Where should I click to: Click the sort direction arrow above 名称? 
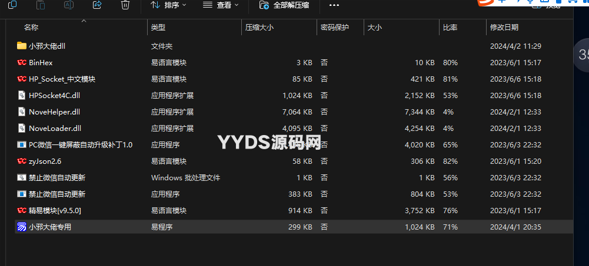(84, 21)
